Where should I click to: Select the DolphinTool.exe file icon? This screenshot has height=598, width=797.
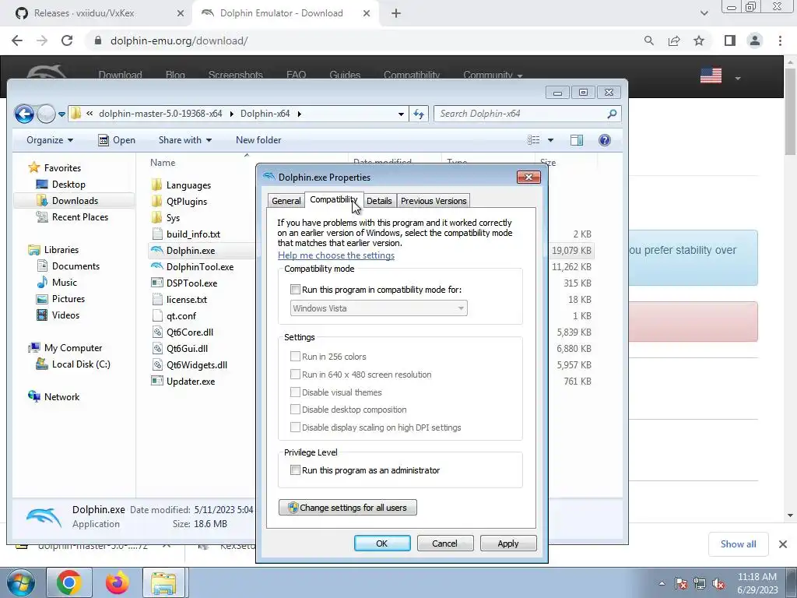157,266
